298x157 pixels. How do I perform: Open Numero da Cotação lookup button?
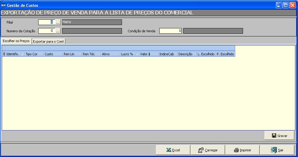point(58,31)
